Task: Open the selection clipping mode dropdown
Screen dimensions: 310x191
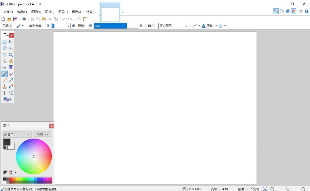Action: coord(222,26)
